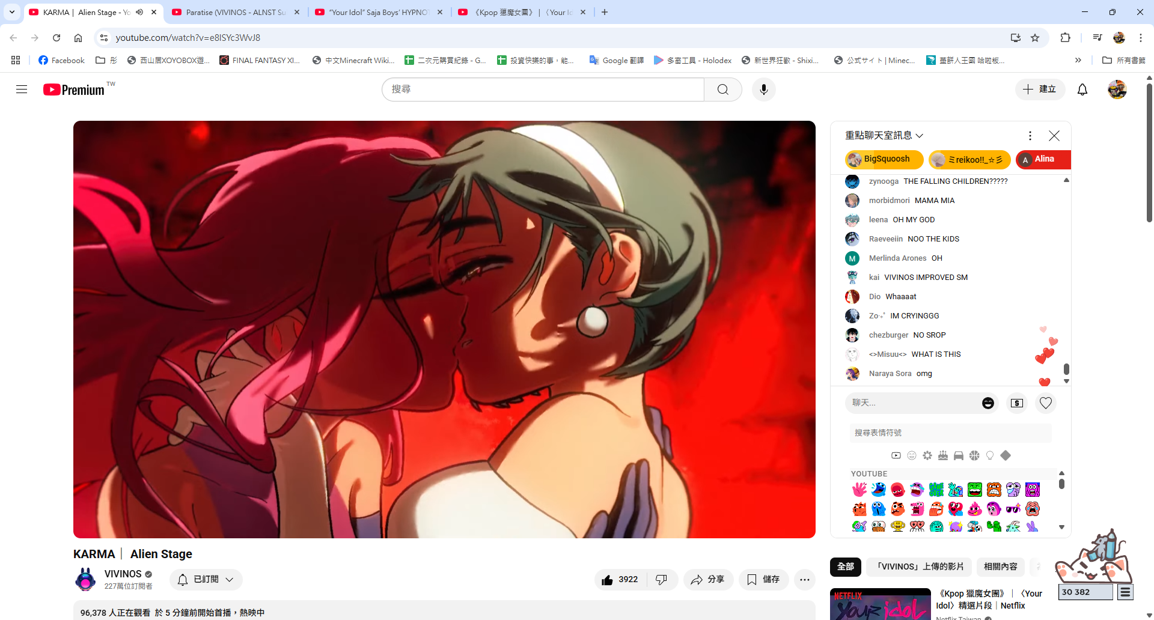Open the YouTube guide hamburger menu
Image resolution: width=1154 pixels, height=620 pixels.
tap(22, 90)
